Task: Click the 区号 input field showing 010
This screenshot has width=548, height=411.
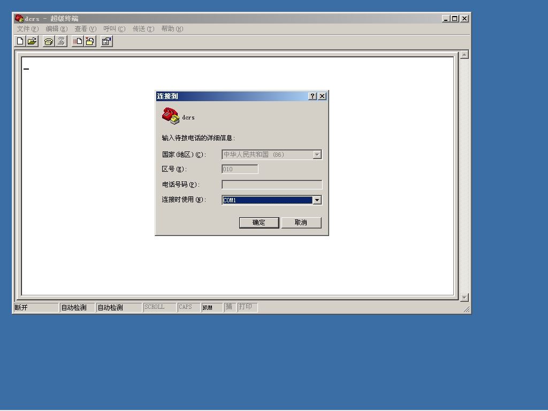Action: [x=240, y=169]
